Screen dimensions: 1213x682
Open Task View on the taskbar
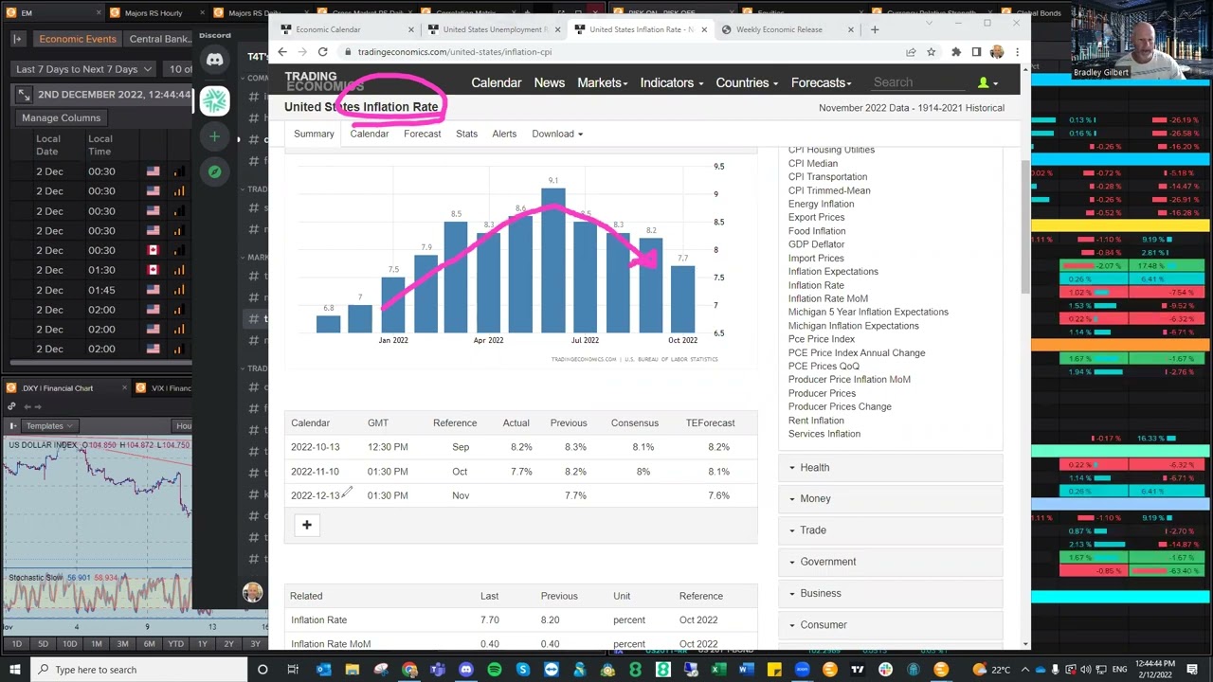tap(293, 670)
